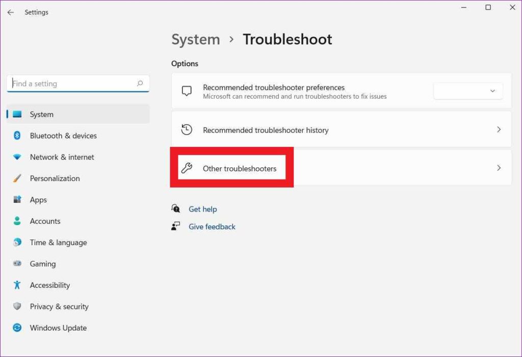Image resolution: width=522 pixels, height=357 pixels.
Task: Click the search magnifier icon
Action: tap(140, 83)
